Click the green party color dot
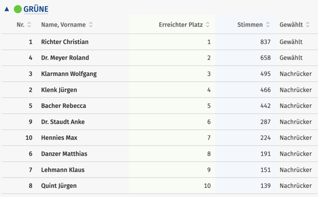This screenshot has width=318, height=197. [x=18, y=9]
